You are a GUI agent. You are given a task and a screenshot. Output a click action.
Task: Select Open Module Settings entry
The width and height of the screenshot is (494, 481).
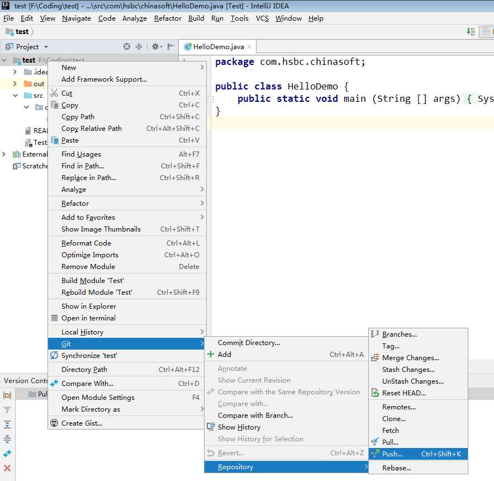127,397
